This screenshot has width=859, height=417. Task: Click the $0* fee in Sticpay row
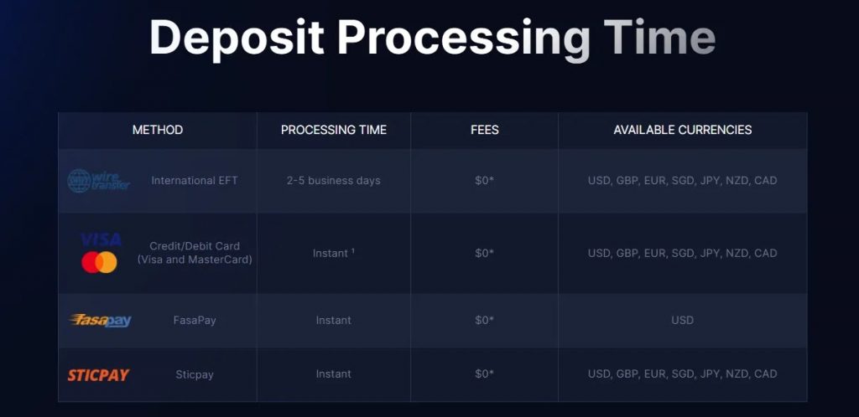(x=484, y=374)
